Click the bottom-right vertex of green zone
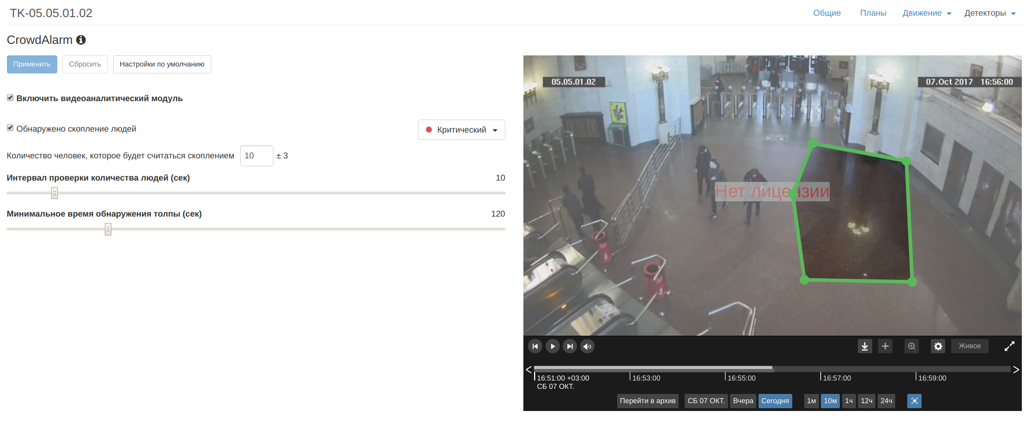The image size is (1026, 429). click(x=912, y=282)
